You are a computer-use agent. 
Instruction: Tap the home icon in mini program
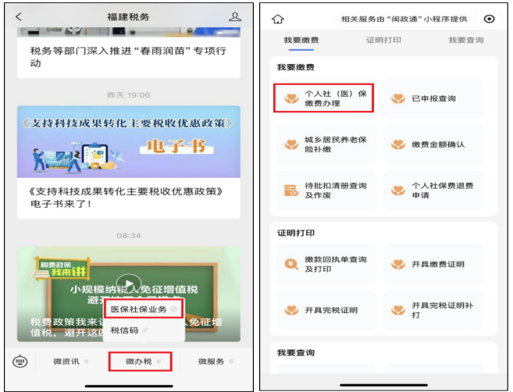point(277,19)
